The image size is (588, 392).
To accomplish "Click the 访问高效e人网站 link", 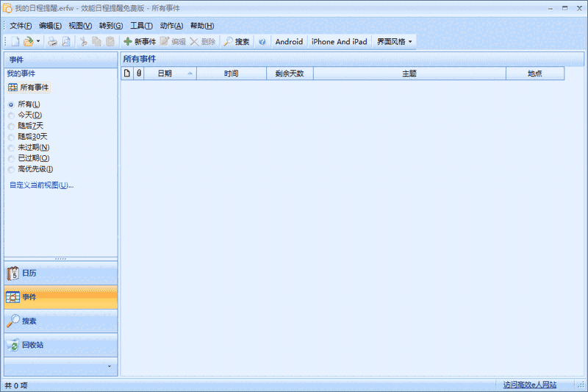I will 530,385.
